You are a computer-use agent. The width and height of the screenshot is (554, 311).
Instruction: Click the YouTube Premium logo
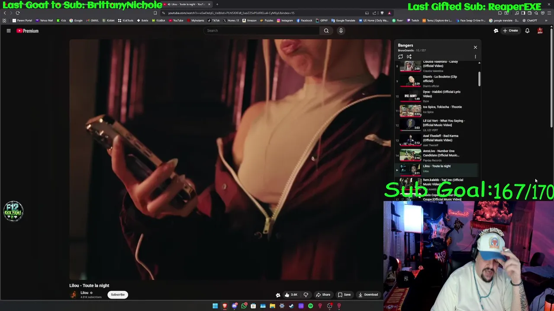click(28, 31)
